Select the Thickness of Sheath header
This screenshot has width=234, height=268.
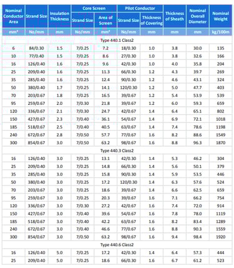pyautogui.click(x=175, y=16)
